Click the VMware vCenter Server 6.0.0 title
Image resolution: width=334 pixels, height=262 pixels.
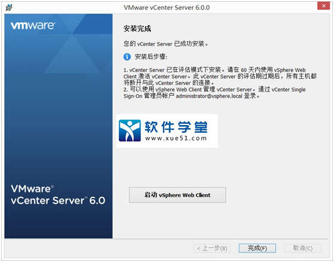[x=167, y=7]
